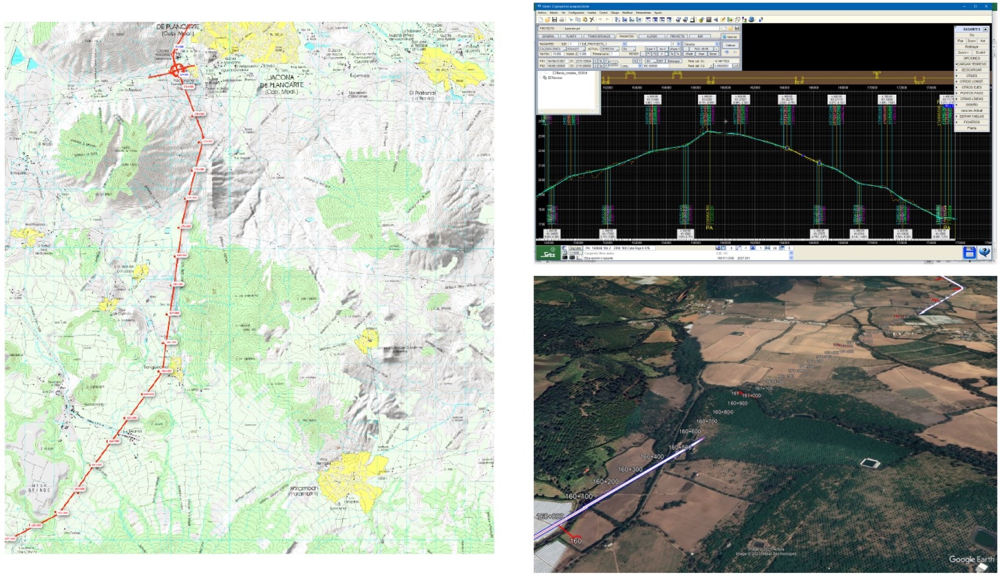
Task: Click the scissors Cut toolbar icon
Action: coord(592,20)
